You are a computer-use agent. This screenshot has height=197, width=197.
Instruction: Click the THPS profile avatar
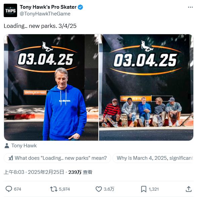(x=10, y=10)
